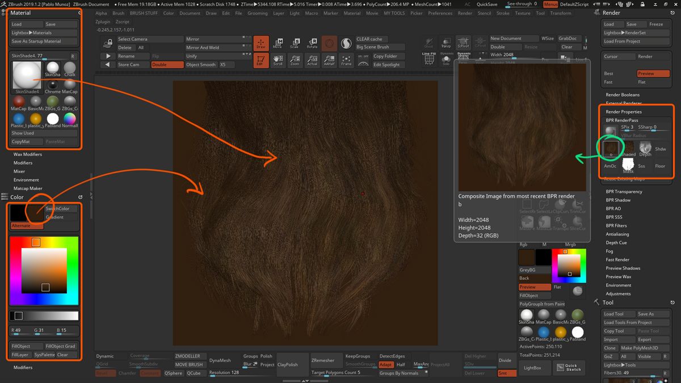Click Save As Startup Material

coord(44,41)
